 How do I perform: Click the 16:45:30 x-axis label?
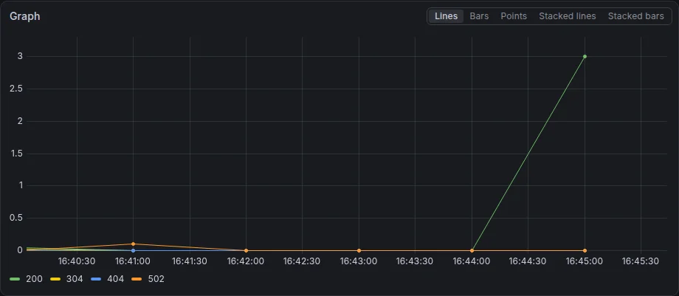[640, 261]
